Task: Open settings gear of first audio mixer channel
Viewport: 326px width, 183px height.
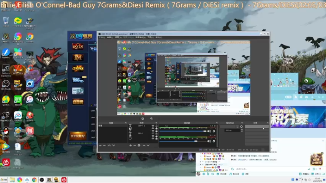Action: pyautogui.click(x=214, y=131)
